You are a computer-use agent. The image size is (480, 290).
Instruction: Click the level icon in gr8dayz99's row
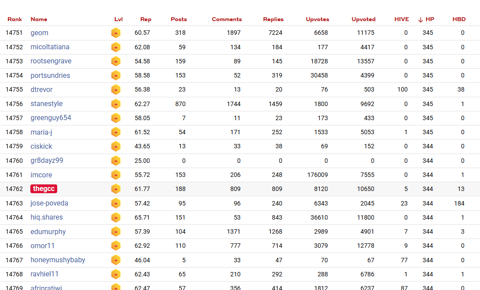click(x=116, y=161)
